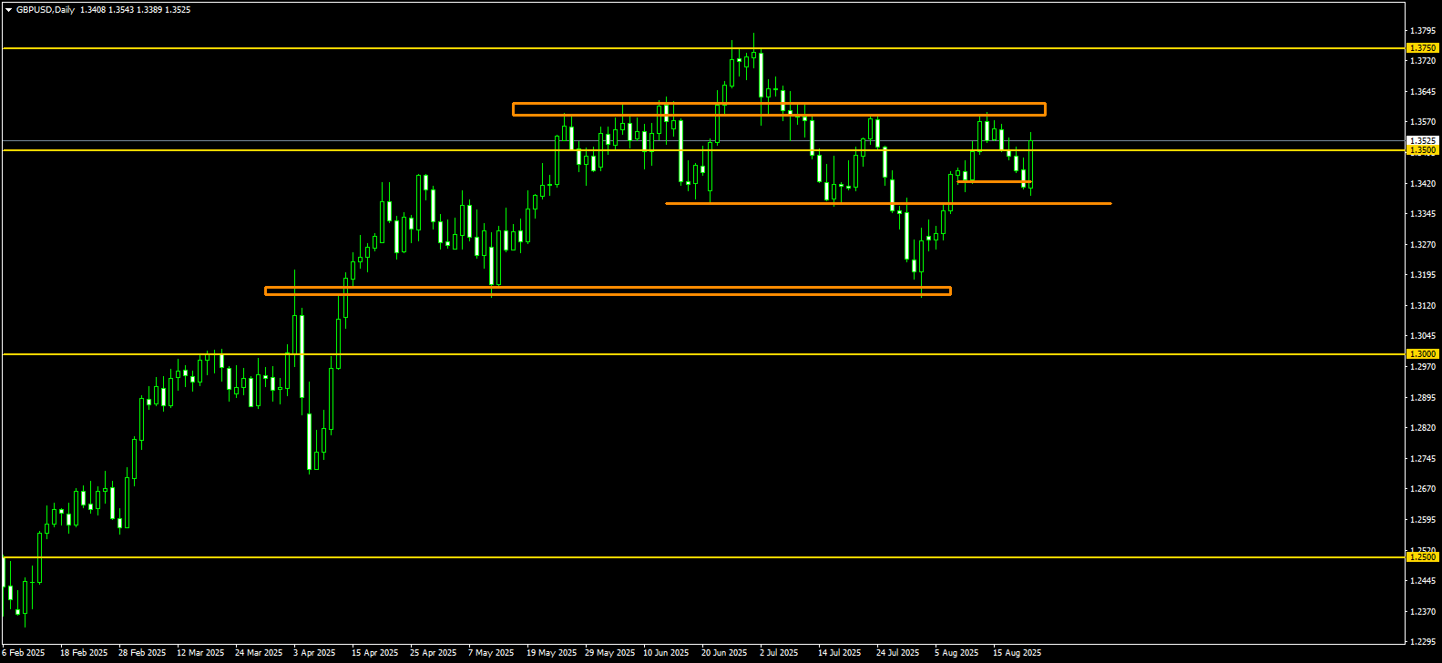Click '1.2820' on the price axis
1442x663 pixels.
point(1423,428)
